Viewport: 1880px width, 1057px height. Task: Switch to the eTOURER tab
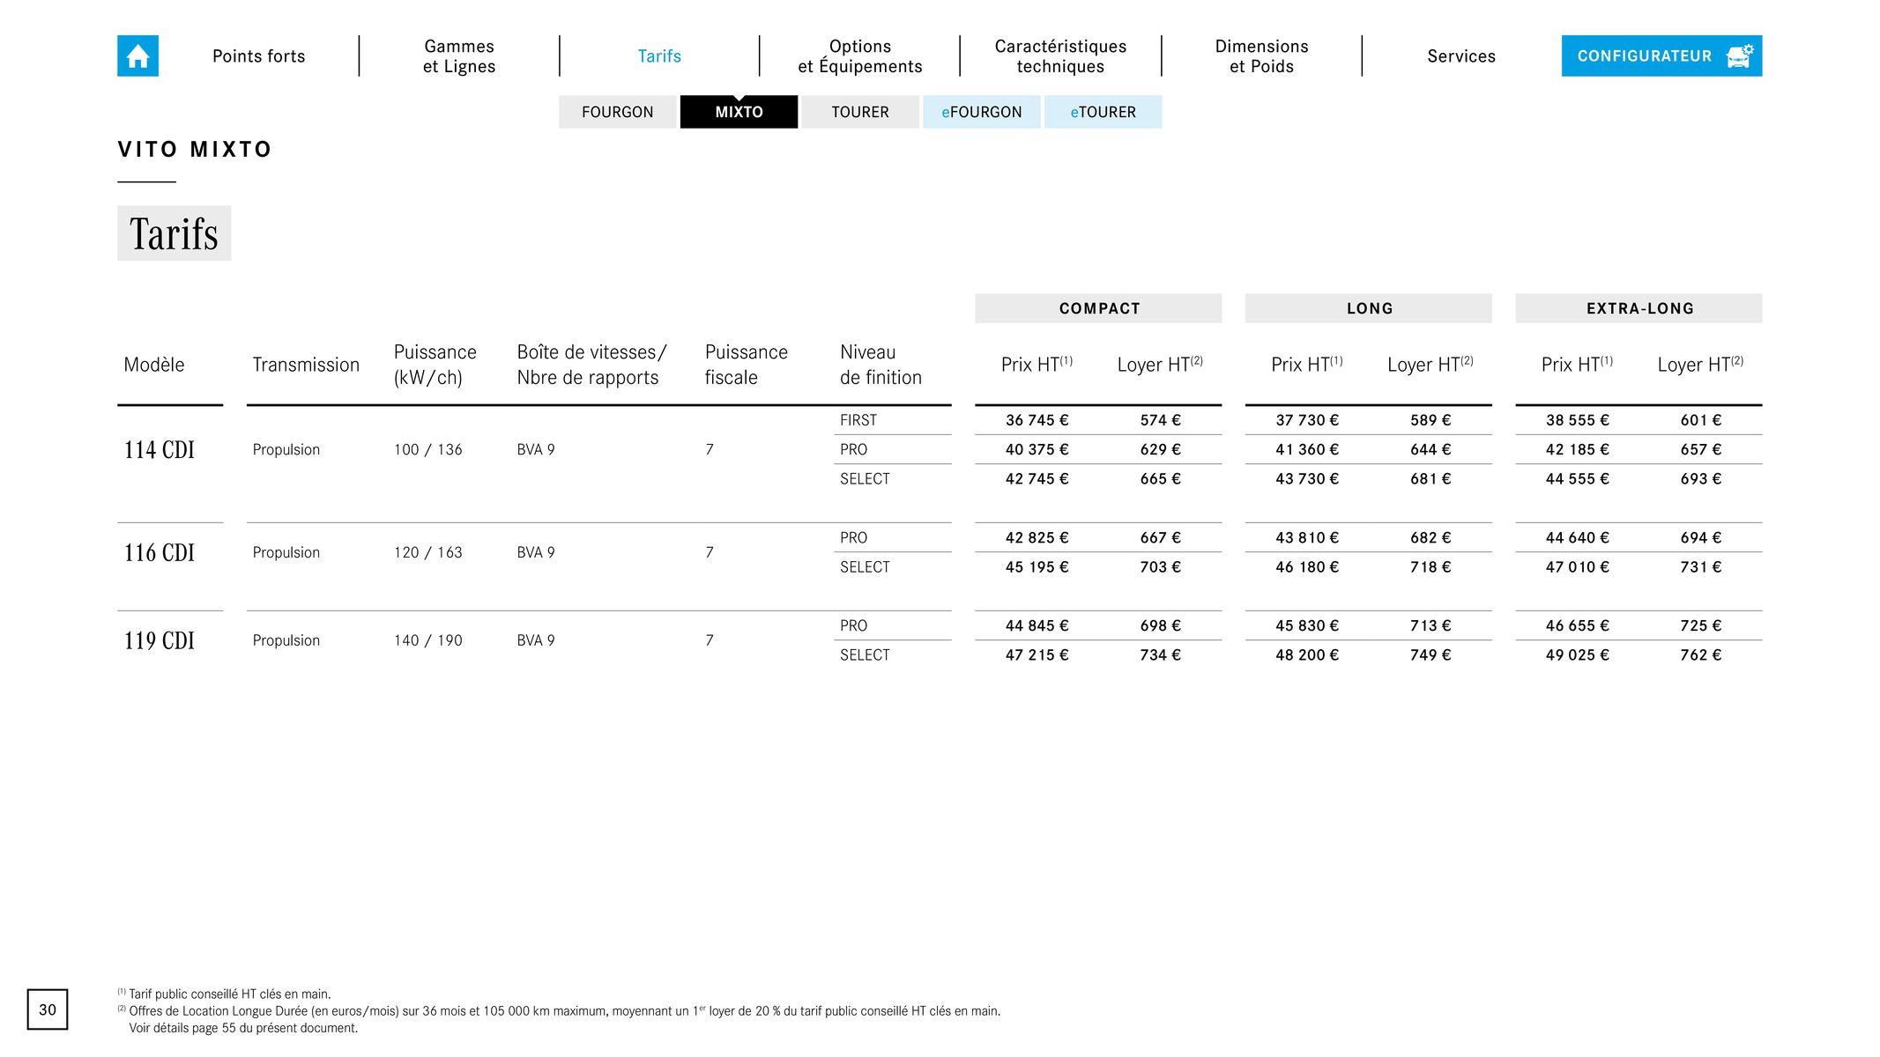tap(1103, 112)
